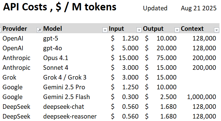Click the Provider header cell text
This screenshot has height=121, width=221.
coord(15,29)
